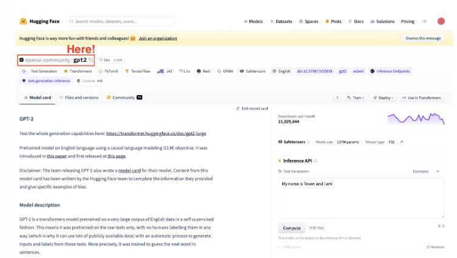Click the gpt2 model name

[80, 60]
